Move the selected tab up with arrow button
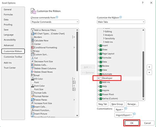The height and width of the screenshot is (127, 156). tap(149, 67)
